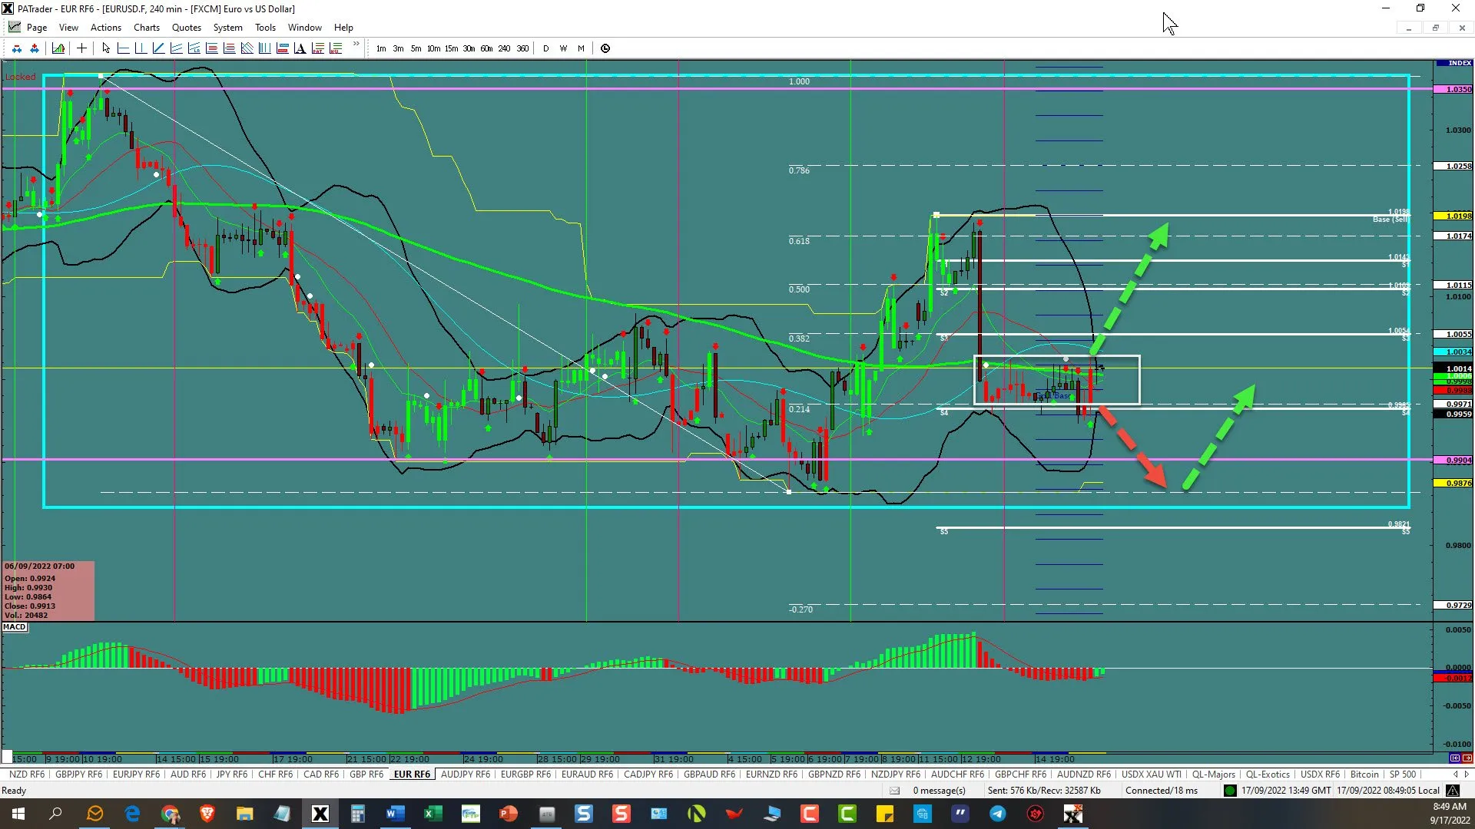Select the horizontal line drawing tool
This screenshot has width=1475, height=829.
(123, 48)
